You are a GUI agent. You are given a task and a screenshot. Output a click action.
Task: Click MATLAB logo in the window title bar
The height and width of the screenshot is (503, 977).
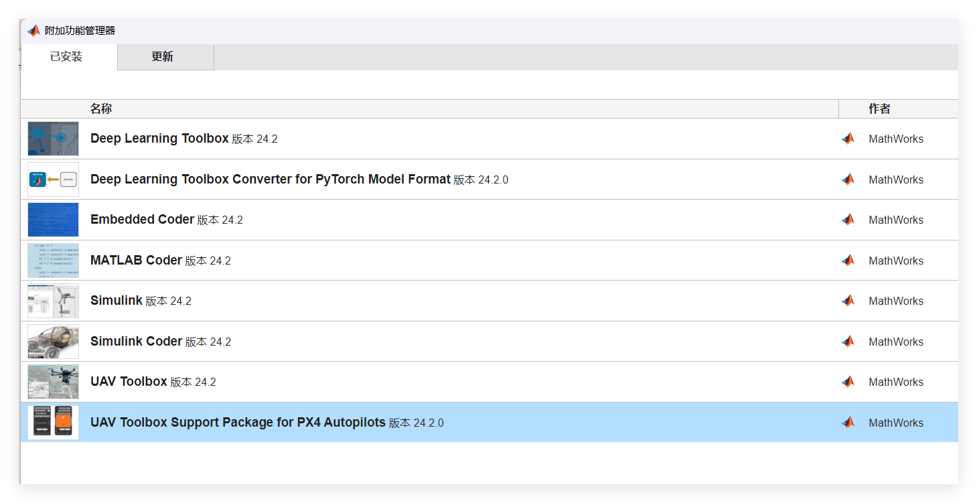[x=33, y=31]
